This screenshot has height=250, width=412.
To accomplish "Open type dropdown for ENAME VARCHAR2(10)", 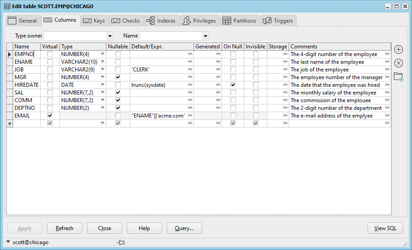I will tap(103, 61).
